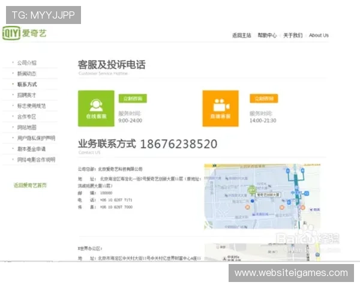Go to 返回主站 in the top navigation
The width and height of the screenshot is (360, 288).
coord(242,35)
